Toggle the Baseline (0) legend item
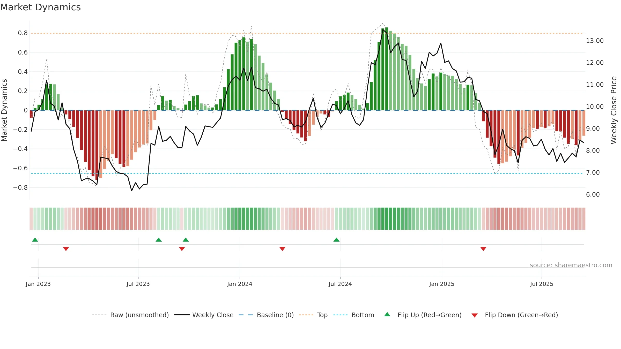The height and width of the screenshot is (349, 621). 266,315
